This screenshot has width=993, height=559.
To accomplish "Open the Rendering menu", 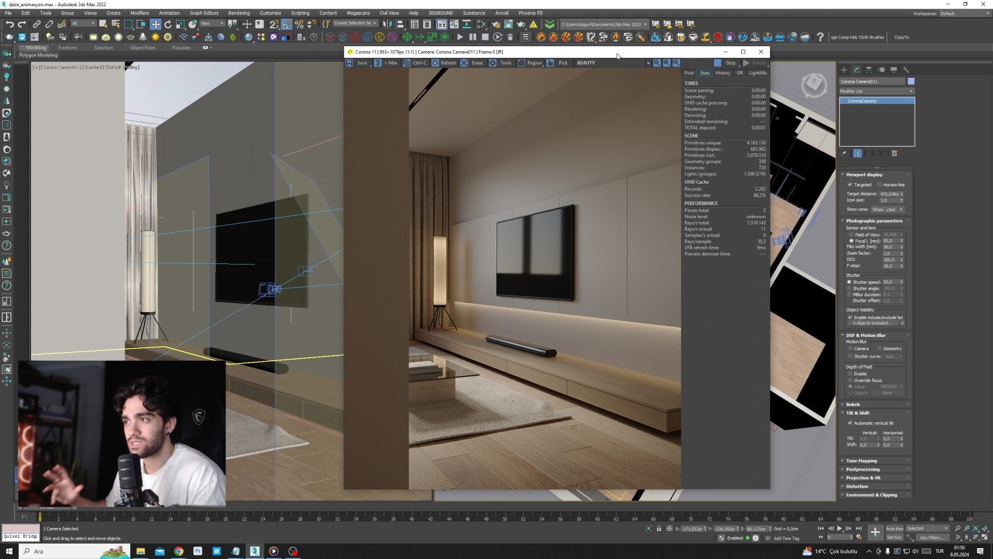I will pos(238,13).
